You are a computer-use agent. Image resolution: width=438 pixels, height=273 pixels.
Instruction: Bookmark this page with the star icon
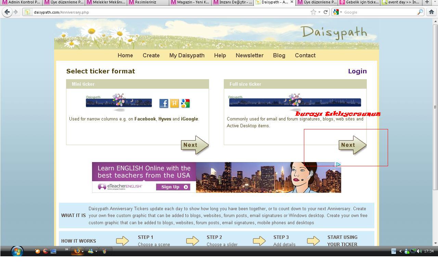tap(313, 12)
